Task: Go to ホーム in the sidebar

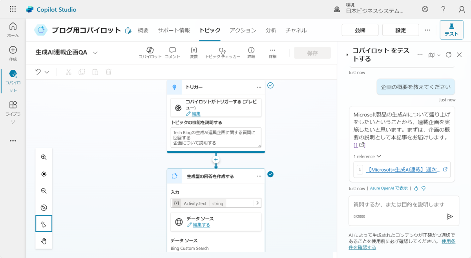Action: [13, 30]
